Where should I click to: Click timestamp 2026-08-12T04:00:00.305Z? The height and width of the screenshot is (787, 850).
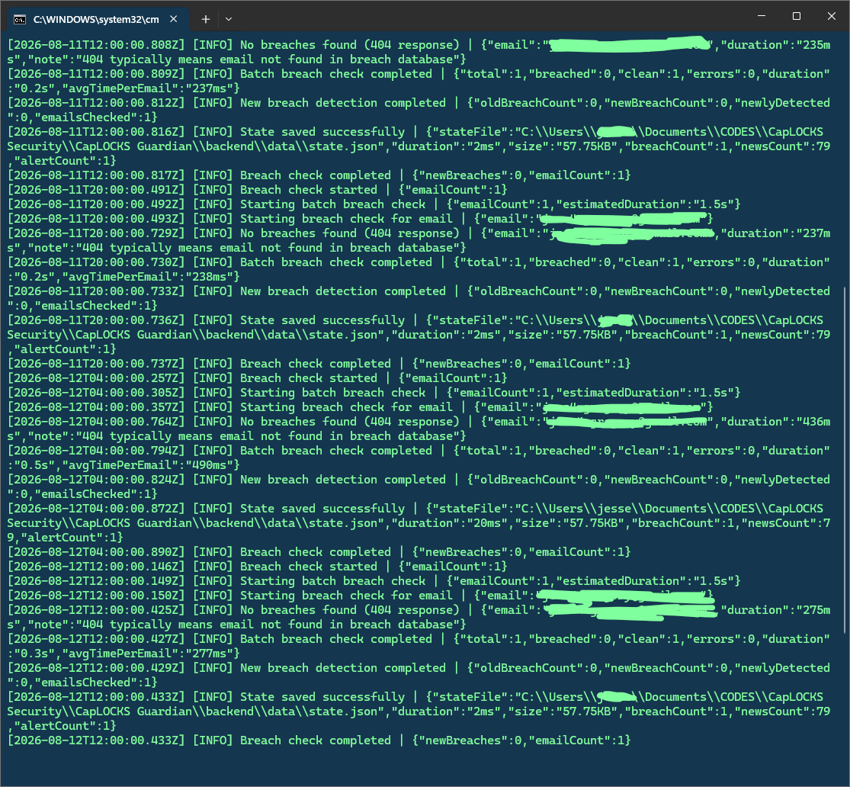click(96, 393)
